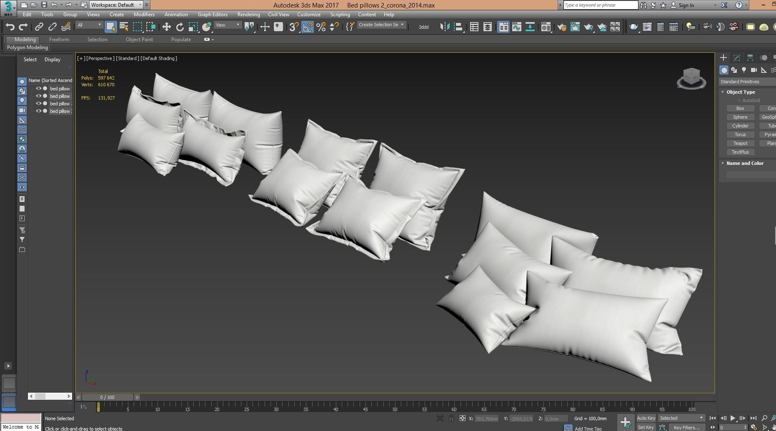Open the Selected key filter dropdown
The width and height of the screenshot is (776, 431).
point(681,418)
